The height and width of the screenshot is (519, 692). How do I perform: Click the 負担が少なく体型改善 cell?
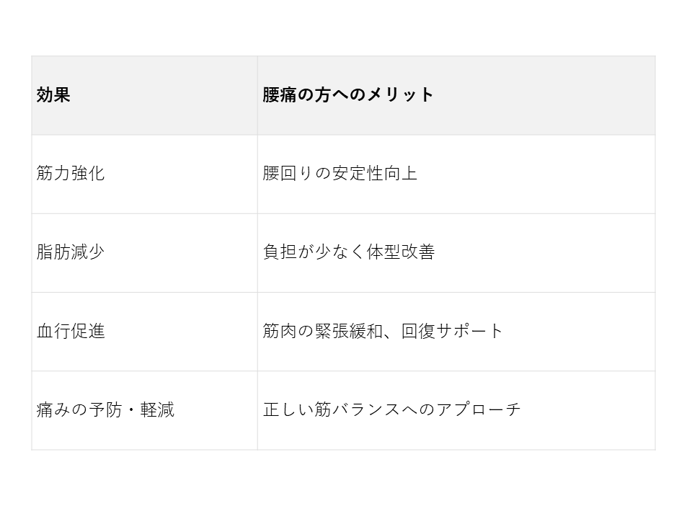(456, 252)
